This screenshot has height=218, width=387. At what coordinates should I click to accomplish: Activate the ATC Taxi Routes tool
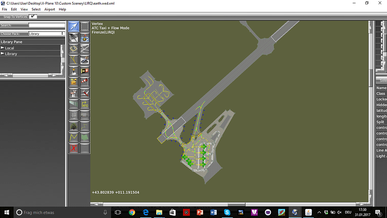click(84, 104)
